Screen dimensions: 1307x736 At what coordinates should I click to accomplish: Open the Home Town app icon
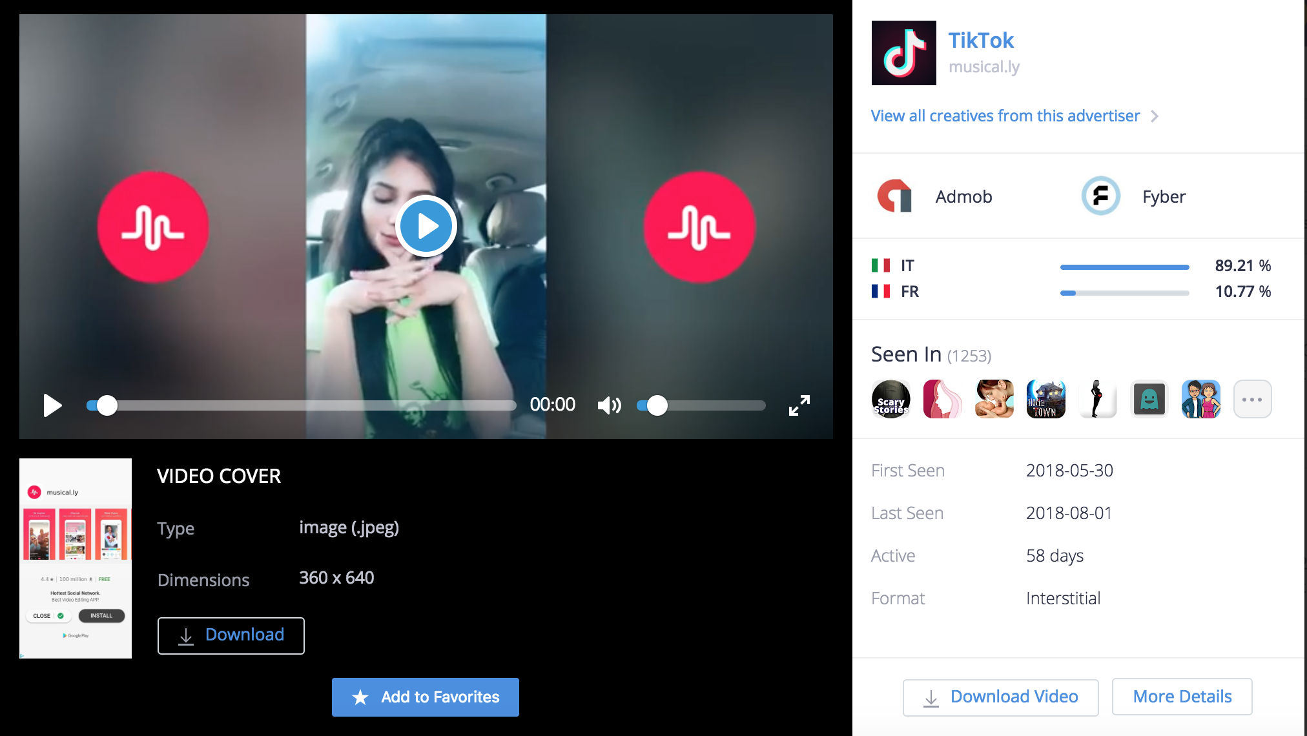click(1045, 399)
